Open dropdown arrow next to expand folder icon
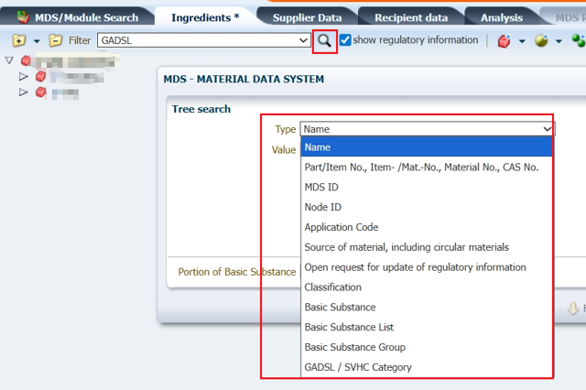This screenshot has width=586, height=390. pyautogui.click(x=37, y=41)
